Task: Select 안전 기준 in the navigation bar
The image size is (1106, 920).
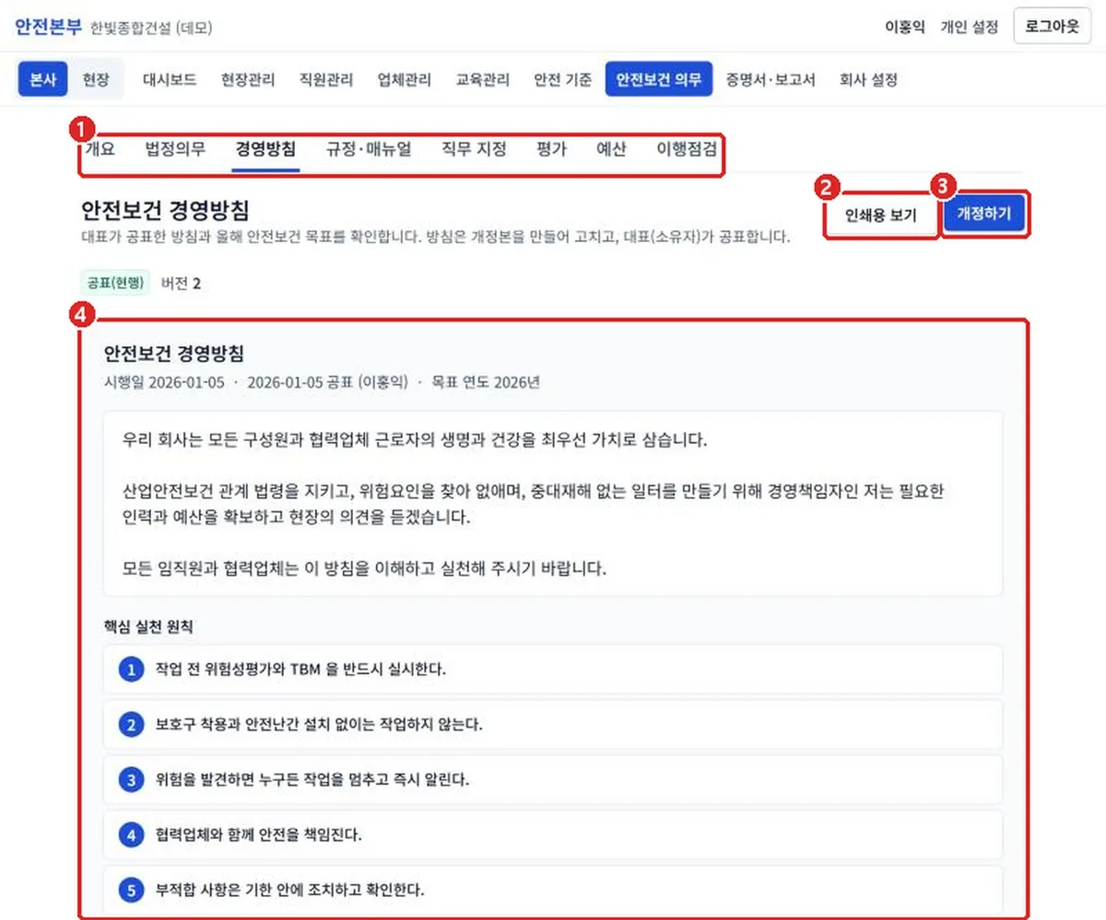Action: coord(563,80)
